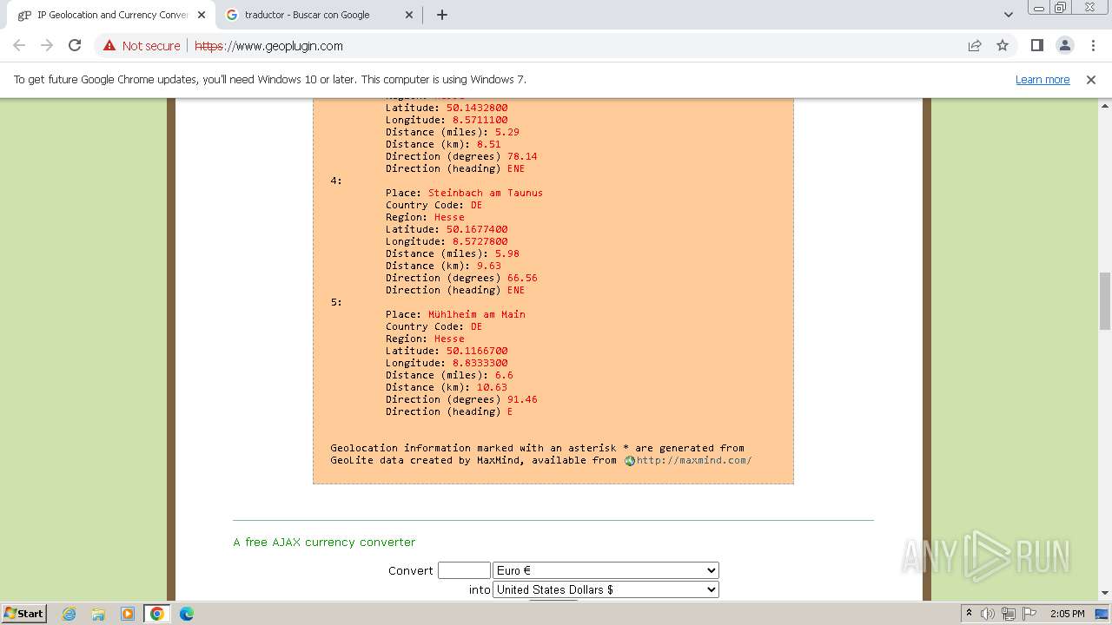Viewport: 1112px width, 625px height.
Task: Show hidden system tray icons
Action: tap(969, 614)
